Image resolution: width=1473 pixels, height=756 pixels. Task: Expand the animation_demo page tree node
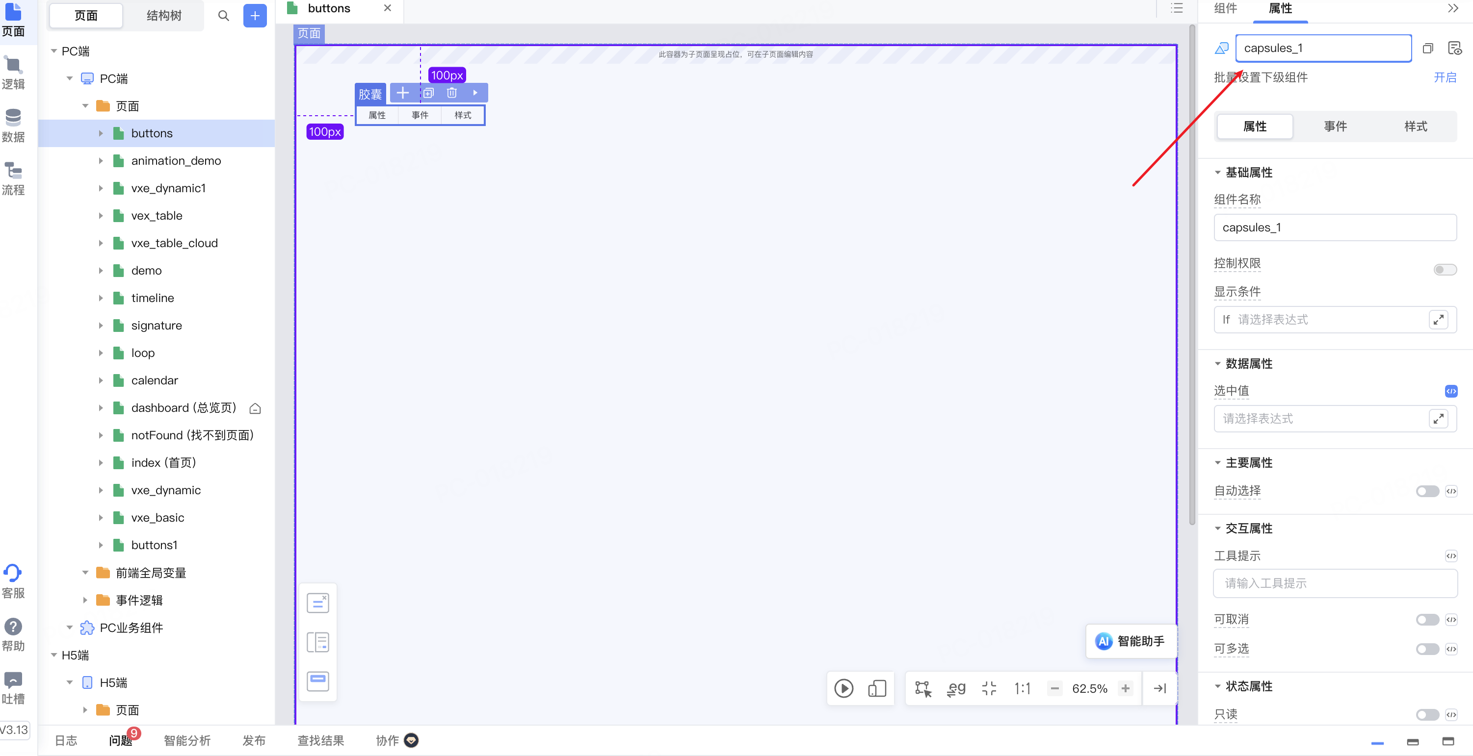(x=101, y=161)
